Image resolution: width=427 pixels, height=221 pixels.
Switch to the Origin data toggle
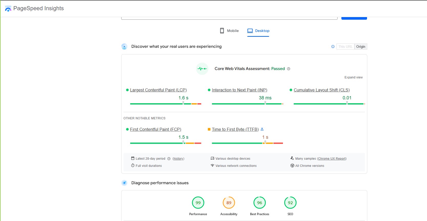pyautogui.click(x=361, y=46)
